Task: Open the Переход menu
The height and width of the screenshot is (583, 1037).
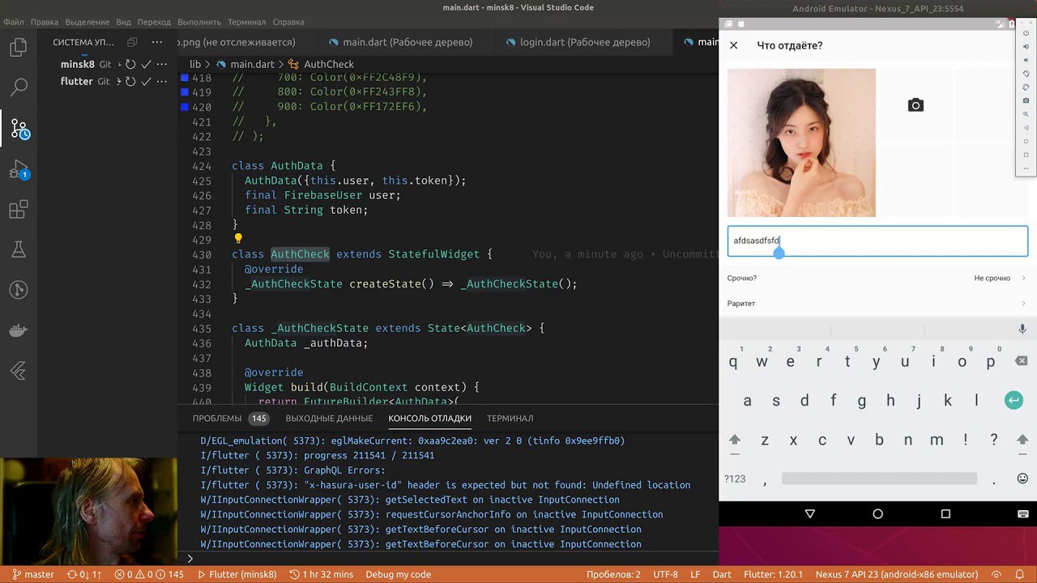Action: pos(154,22)
